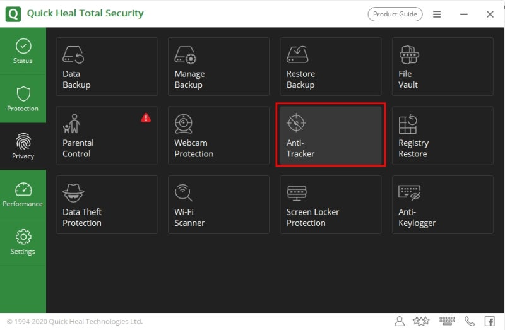This screenshot has width=505, height=330.
Task: Open the Parental Control tile
Action: [107, 136]
